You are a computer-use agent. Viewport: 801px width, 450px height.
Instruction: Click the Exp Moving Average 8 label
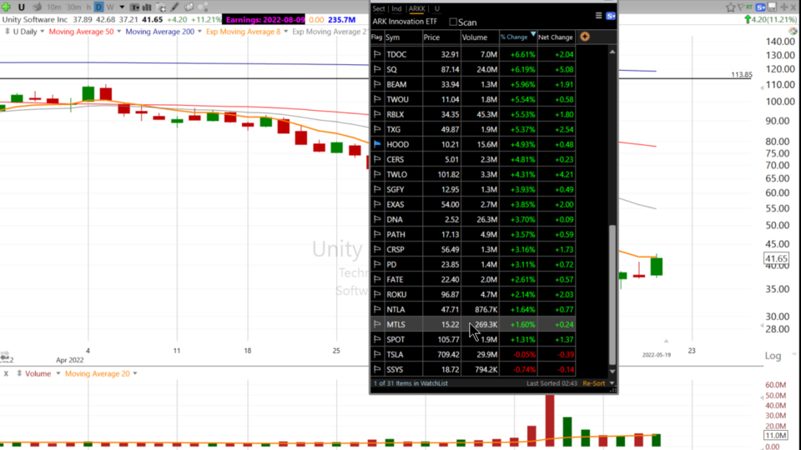[243, 32]
